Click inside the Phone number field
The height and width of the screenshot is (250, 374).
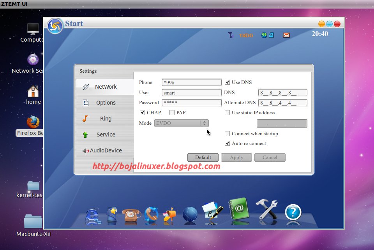click(x=191, y=82)
